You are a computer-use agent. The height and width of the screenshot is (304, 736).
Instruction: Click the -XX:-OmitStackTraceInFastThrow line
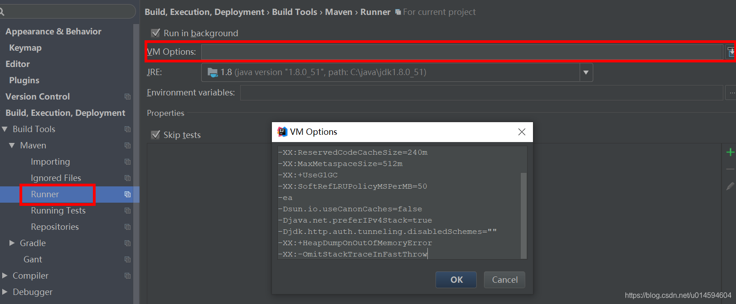353,254
